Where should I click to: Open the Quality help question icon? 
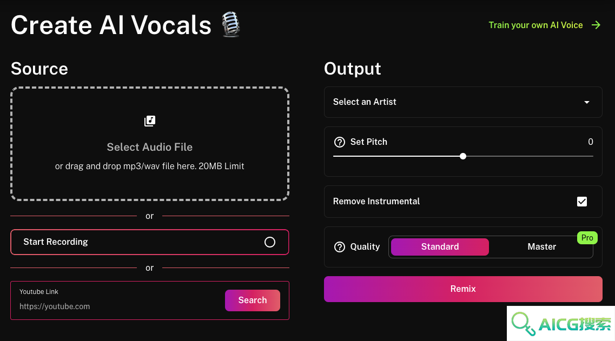pyautogui.click(x=340, y=247)
